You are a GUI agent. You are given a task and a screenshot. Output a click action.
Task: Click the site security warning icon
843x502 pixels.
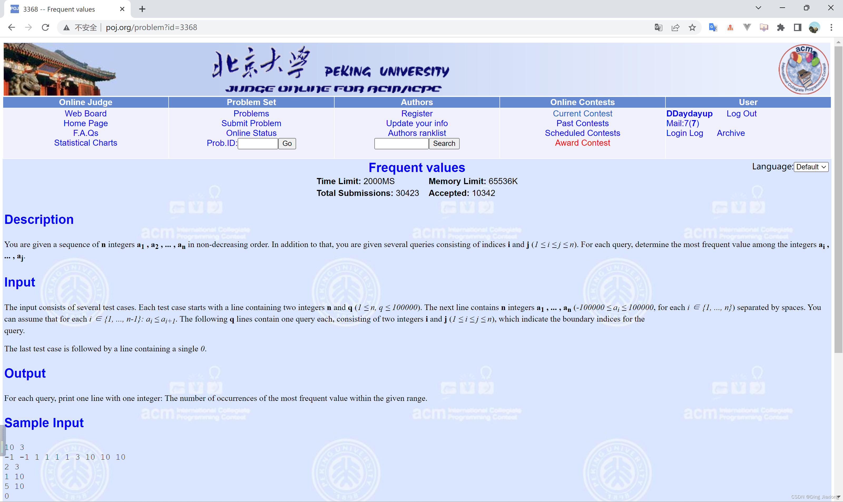(66, 27)
